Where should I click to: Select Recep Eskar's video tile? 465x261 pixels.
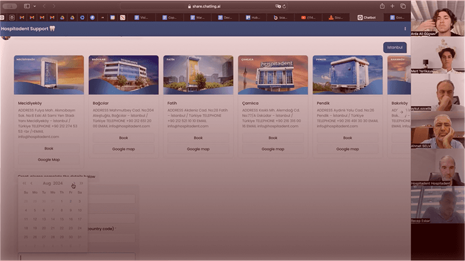coord(438,205)
